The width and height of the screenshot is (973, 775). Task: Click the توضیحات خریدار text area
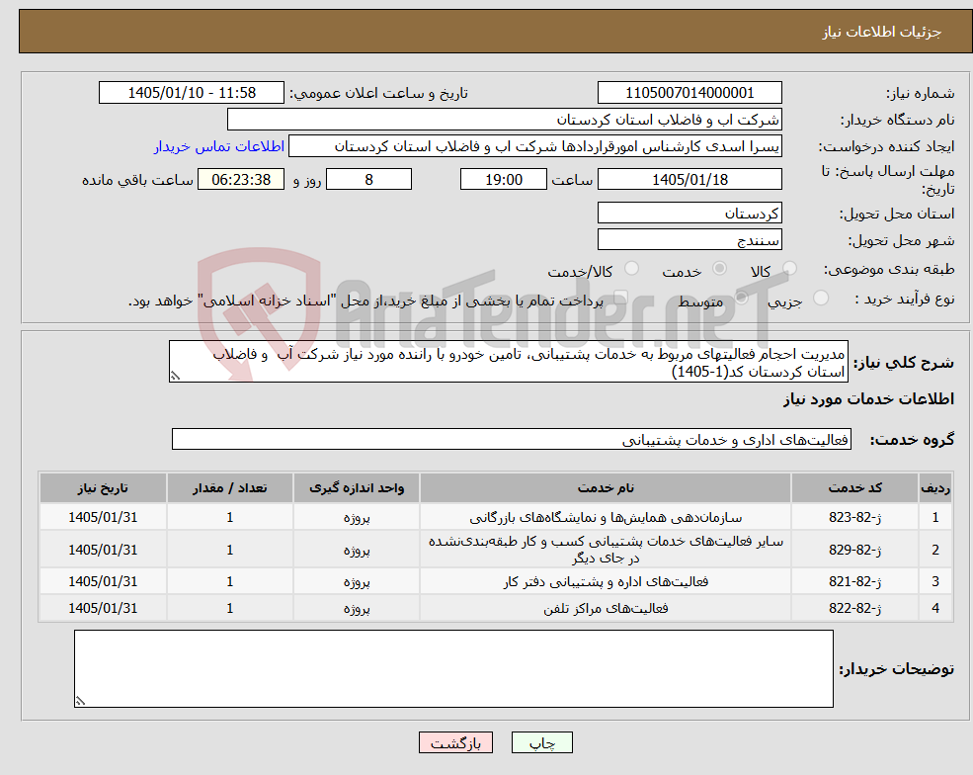coord(453,669)
